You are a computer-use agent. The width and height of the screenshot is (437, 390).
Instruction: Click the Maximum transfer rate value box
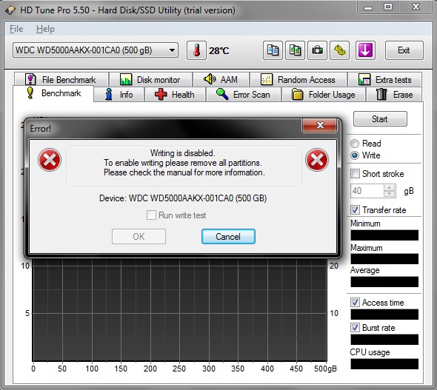[x=384, y=258]
